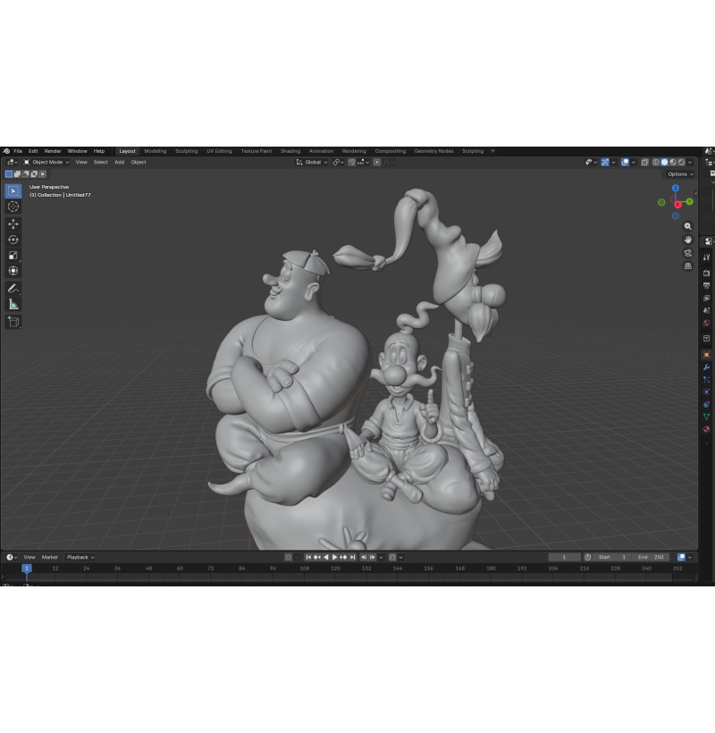Open the timeline editor type dropdown
715x733 pixels.
(x=12, y=557)
